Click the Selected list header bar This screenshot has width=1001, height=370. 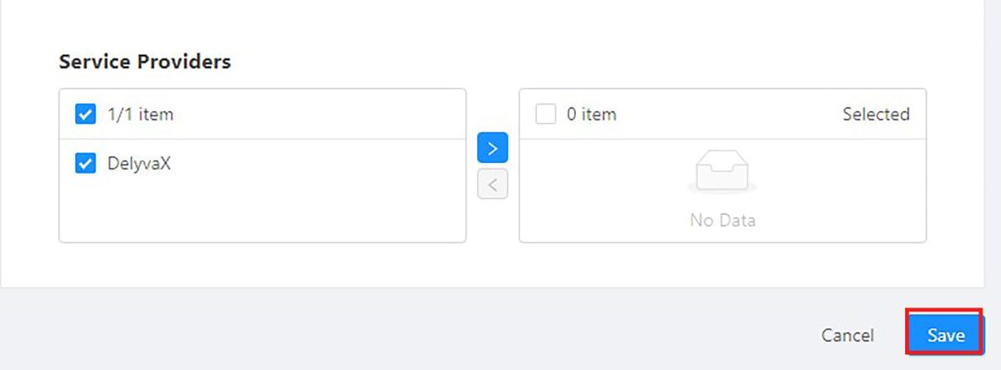[x=722, y=114]
